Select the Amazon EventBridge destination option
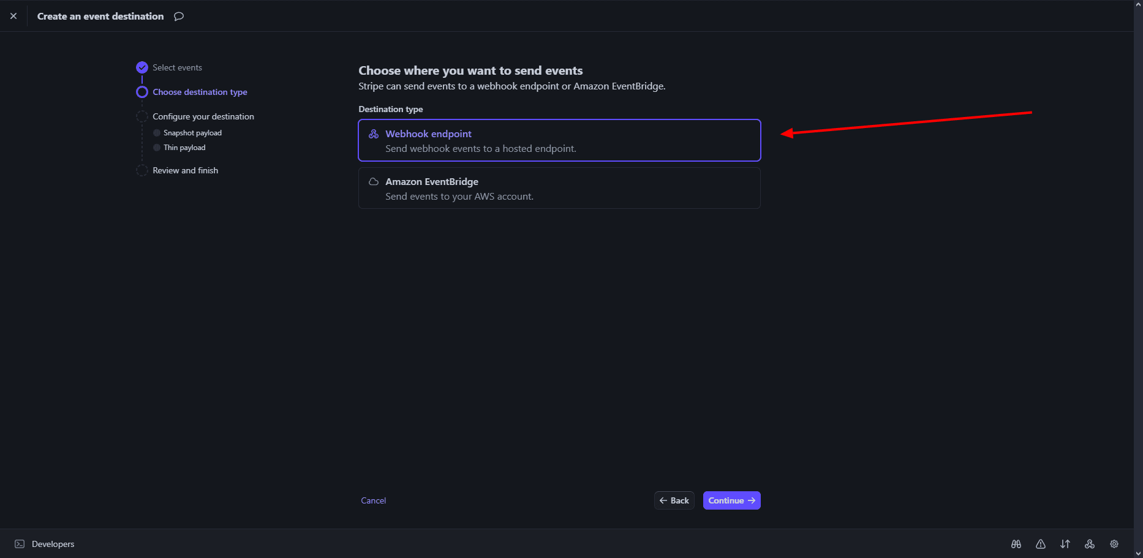 tap(559, 188)
